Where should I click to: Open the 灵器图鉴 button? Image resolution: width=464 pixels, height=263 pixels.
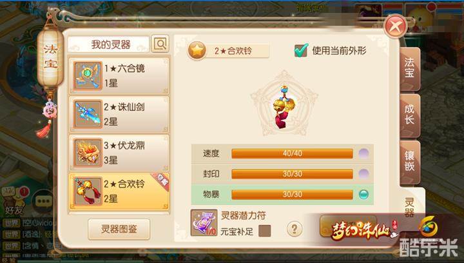point(119,229)
